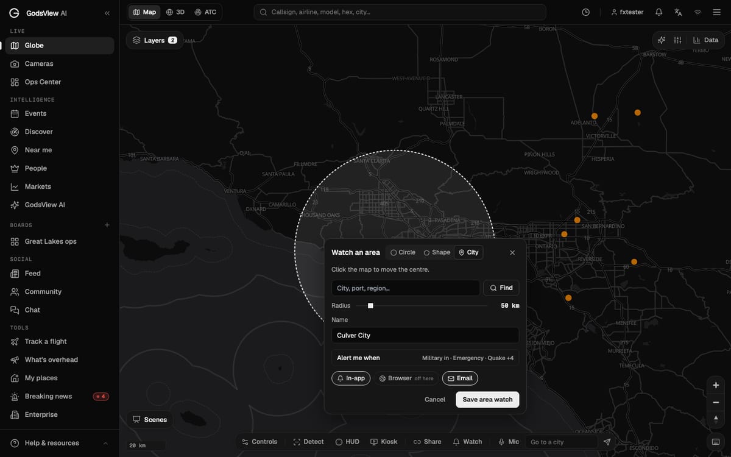
Task: Switch to the Map view tab
Action: click(144, 12)
